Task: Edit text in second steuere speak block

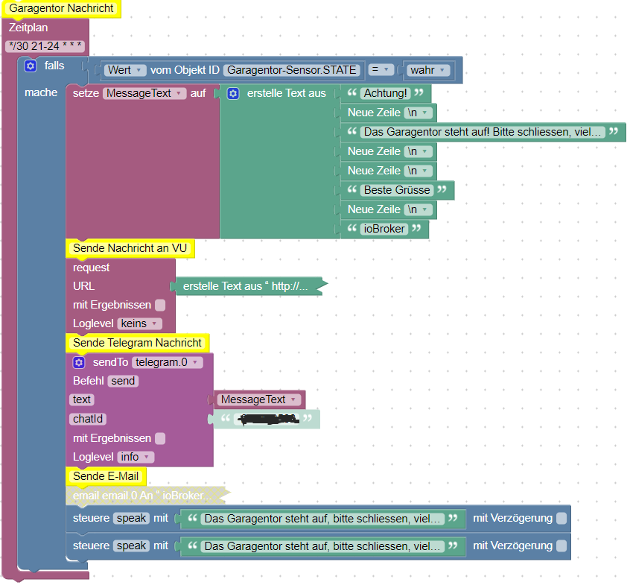Action: point(322,546)
